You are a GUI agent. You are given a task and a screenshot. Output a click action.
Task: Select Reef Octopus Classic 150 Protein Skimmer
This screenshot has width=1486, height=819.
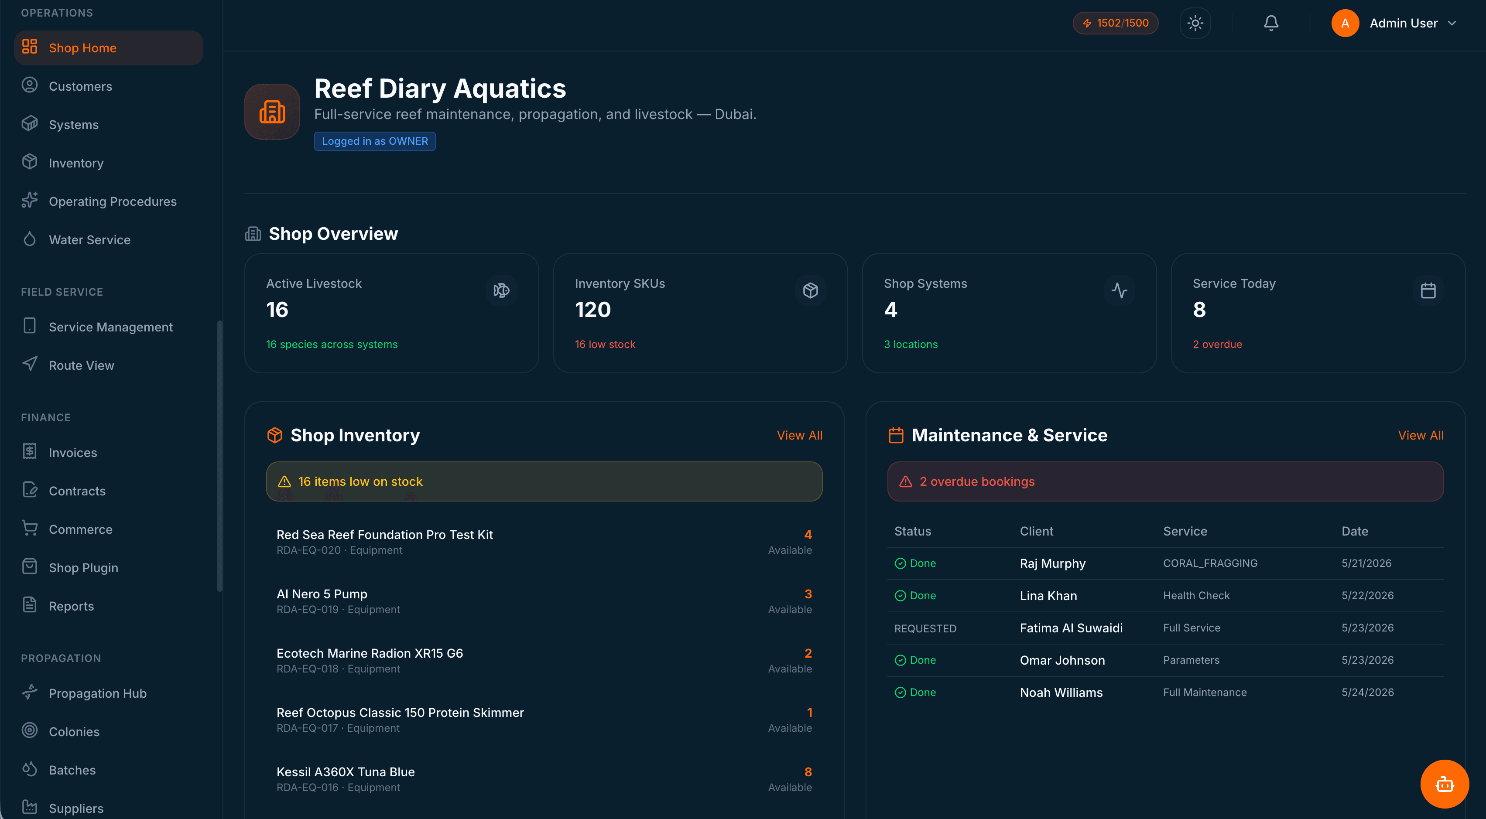tap(544, 720)
